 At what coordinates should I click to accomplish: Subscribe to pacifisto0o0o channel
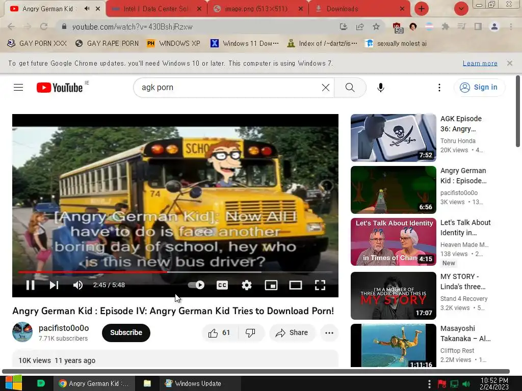pyautogui.click(x=126, y=332)
